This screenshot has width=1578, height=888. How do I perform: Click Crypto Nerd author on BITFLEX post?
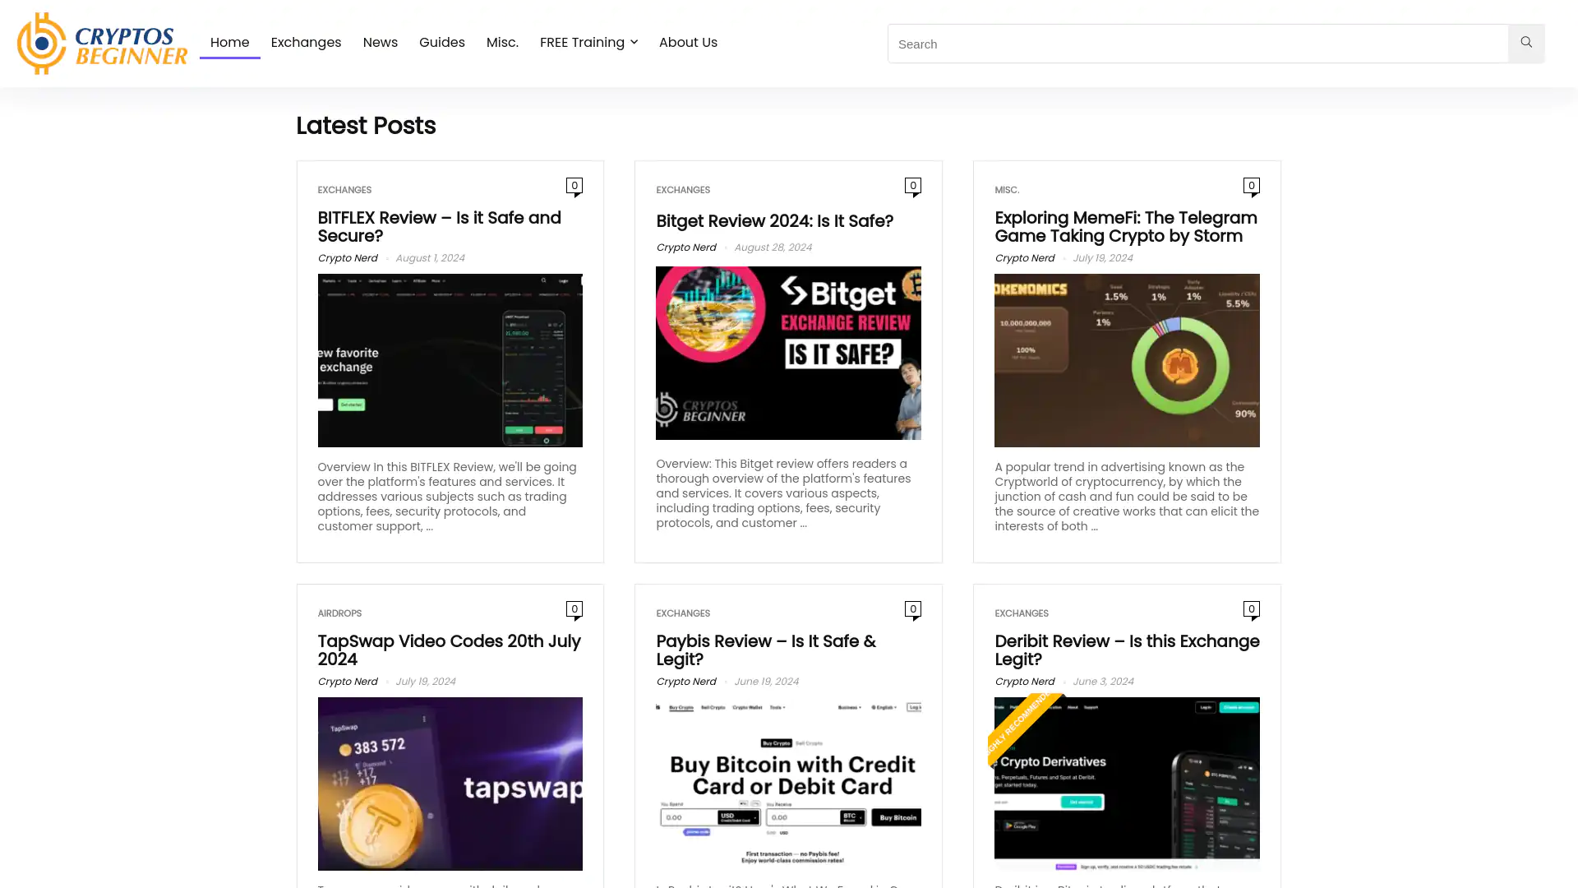348,258
